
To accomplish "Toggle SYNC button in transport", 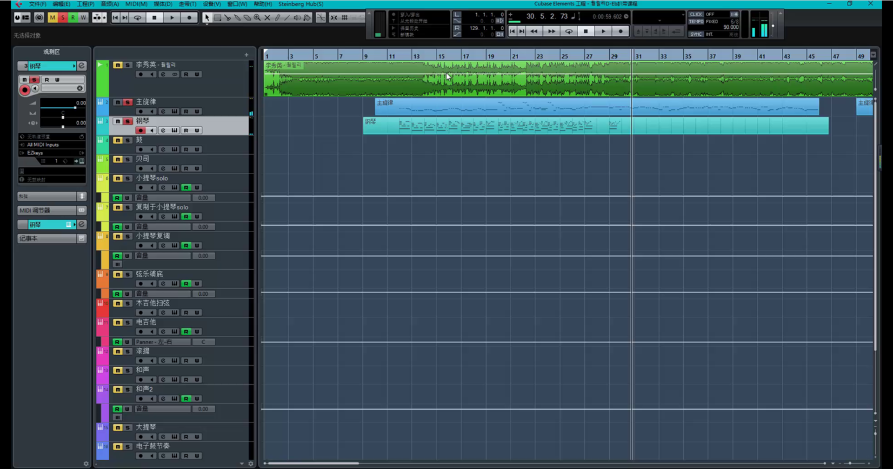I will coord(696,34).
